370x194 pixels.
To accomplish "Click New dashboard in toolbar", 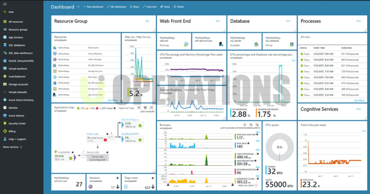I will 93,7.
